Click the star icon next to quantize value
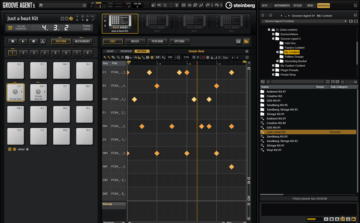360x223 pixels. click(198, 57)
